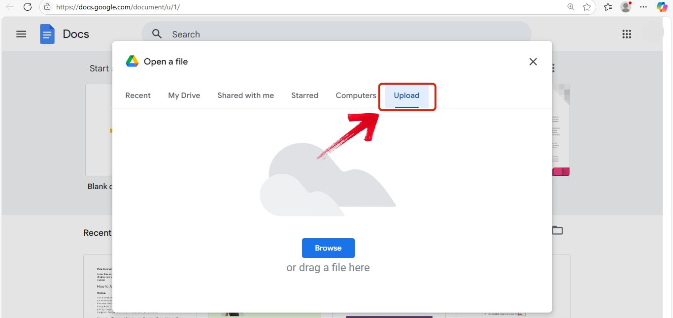
Task: Click the Google Docs logo icon
Action: 47,33
